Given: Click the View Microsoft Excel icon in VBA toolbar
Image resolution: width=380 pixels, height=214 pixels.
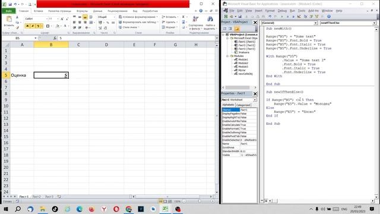Looking at the screenshot, I should tap(226, 17).
